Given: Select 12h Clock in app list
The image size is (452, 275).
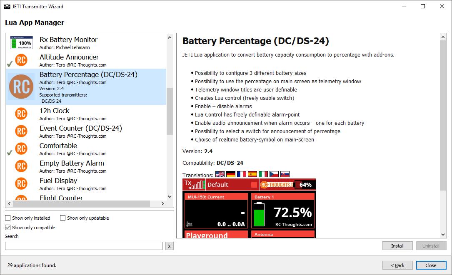Looking at the screenshot, I should coord(86,114).
